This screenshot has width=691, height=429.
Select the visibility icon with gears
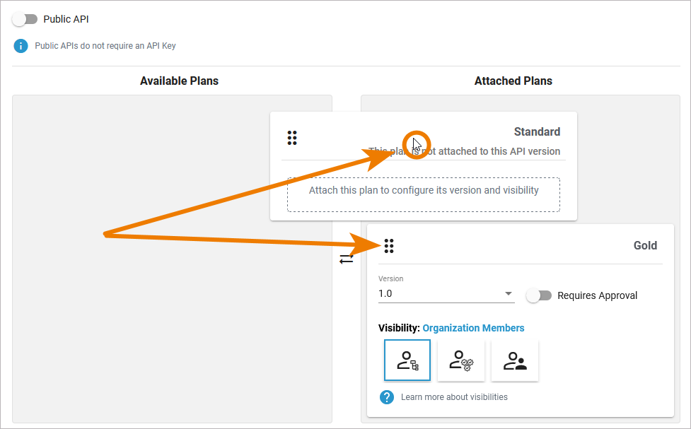(x=461, y=361)
